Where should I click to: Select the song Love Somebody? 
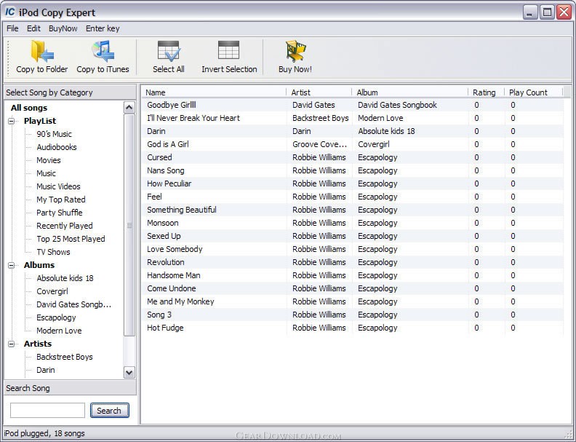point(175,249)
